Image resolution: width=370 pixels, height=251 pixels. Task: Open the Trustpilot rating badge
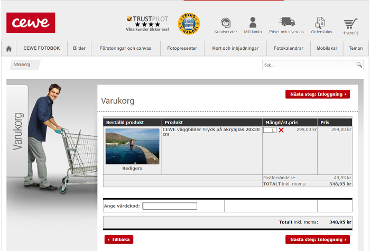click(x=147, y=22)
